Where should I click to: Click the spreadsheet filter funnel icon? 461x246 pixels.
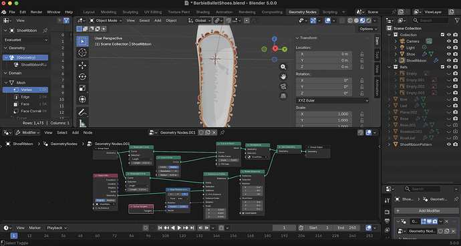point(66,21)
